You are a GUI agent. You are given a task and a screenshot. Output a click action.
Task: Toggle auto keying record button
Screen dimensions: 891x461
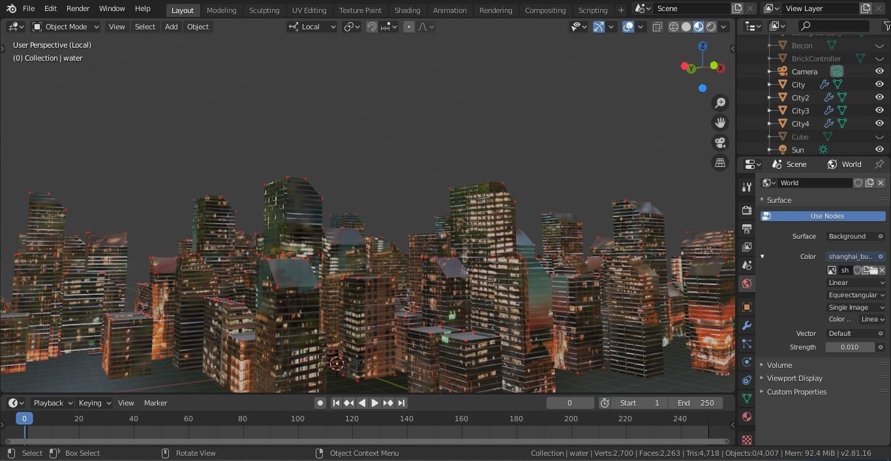[x=320, y=403]
